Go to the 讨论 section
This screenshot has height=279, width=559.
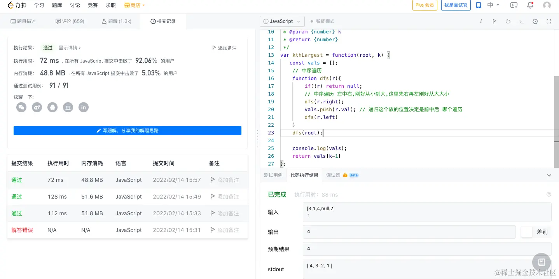tap(75, 5)
